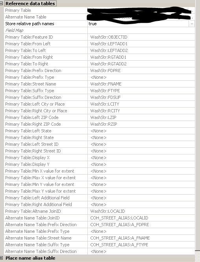The image size is (200, 262).
Task: Select the Primary Table:From Left row
Action: tap(99, 44)
